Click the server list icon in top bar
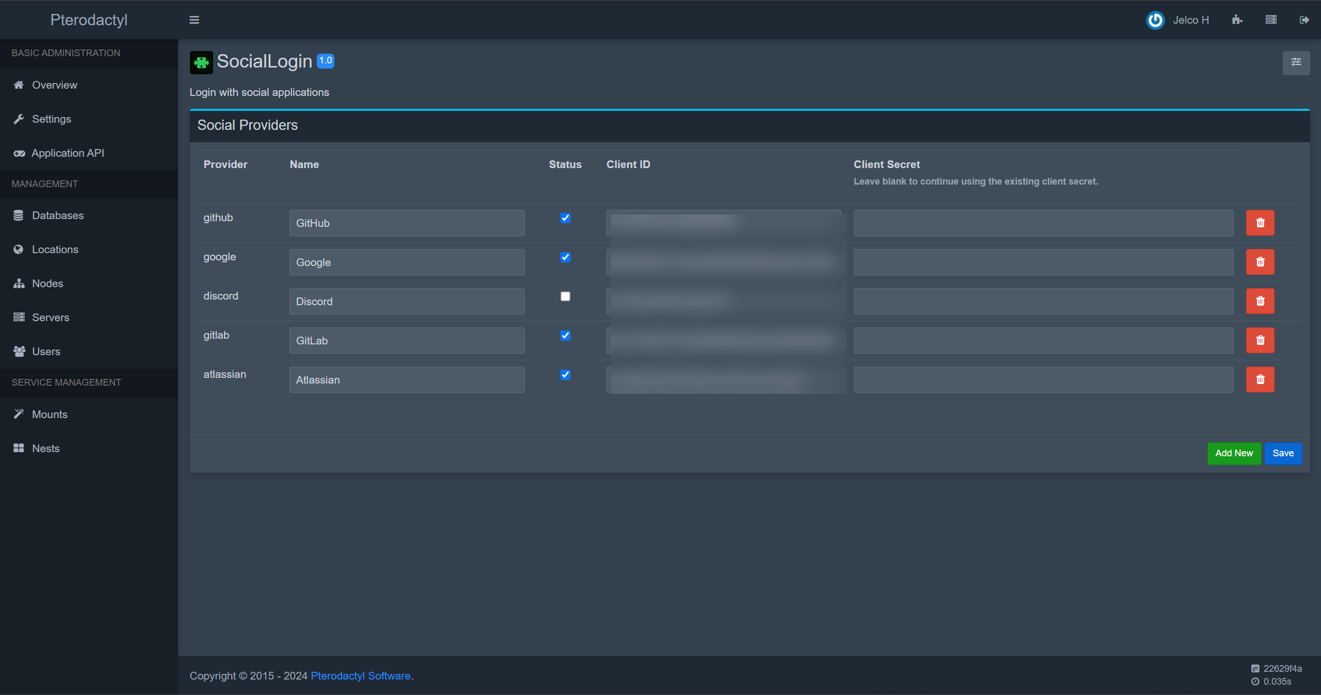This screenshot has width=1321, height=695. point(1271,20)
